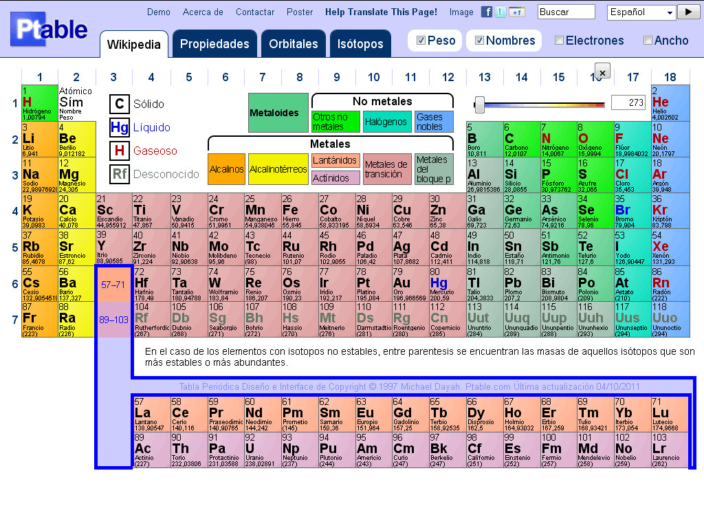Toggle the Peso checkbox

[x=421, y=41]
